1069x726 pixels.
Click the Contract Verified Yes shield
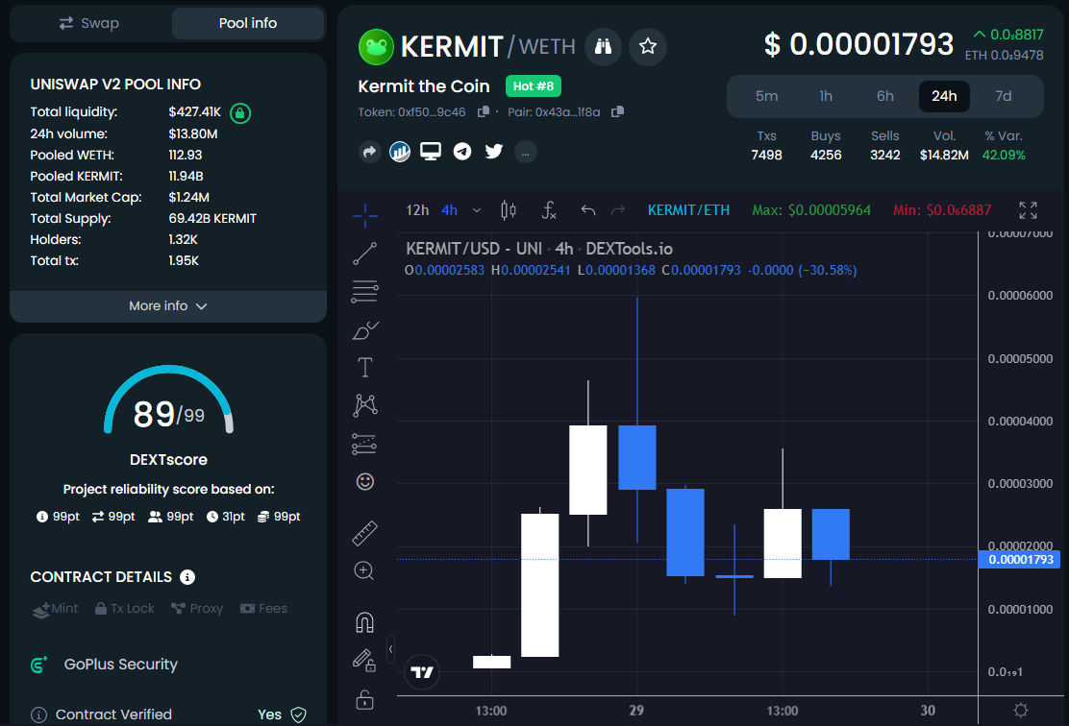pos(299,714)
